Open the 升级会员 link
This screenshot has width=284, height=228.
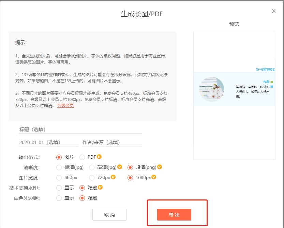coord(65,106)
